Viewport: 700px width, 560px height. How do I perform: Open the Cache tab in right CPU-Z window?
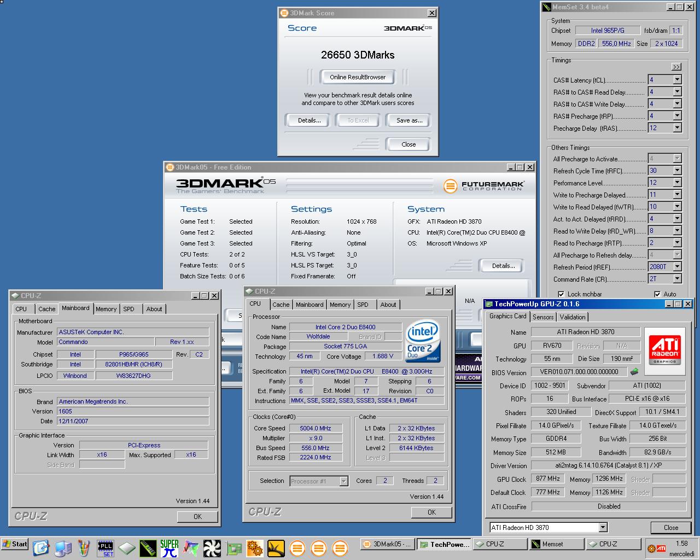tap(281, 305)
